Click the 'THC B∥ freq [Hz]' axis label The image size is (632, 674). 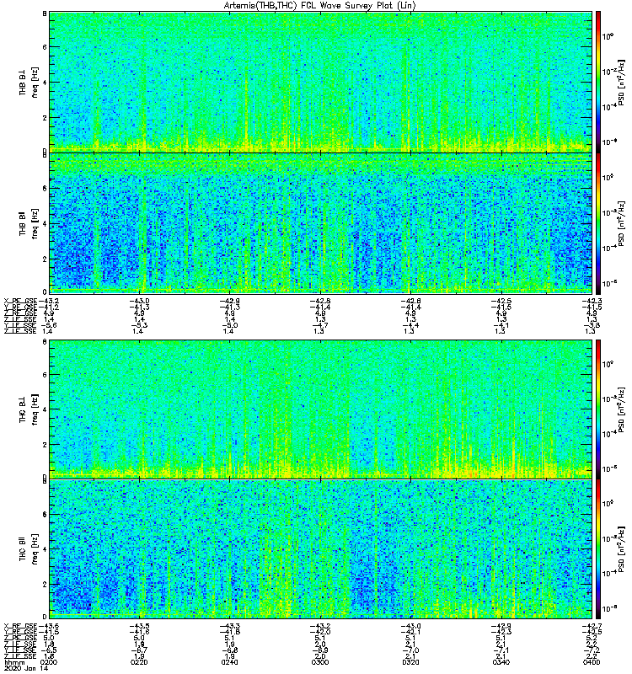(x=29, y=549)
